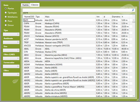The image size is (140, 102).
Task: Open the Tipo dropdown
Action: [x=11, y=34]
